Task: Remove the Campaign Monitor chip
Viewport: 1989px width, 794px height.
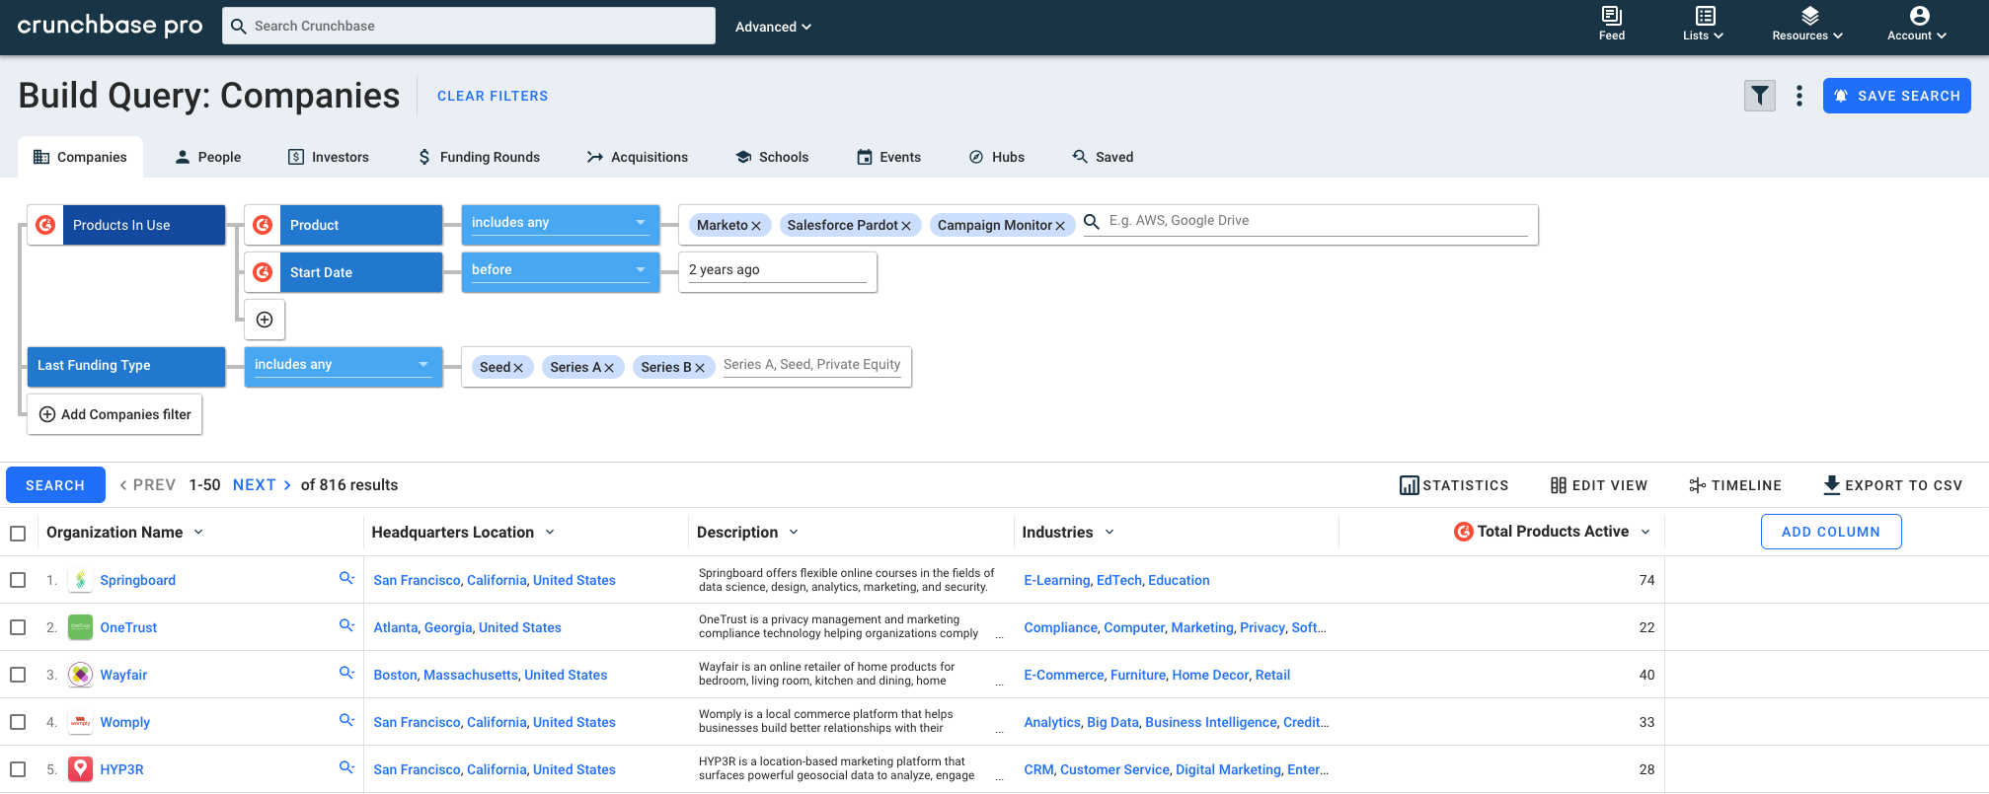Action: [1060, 226]
